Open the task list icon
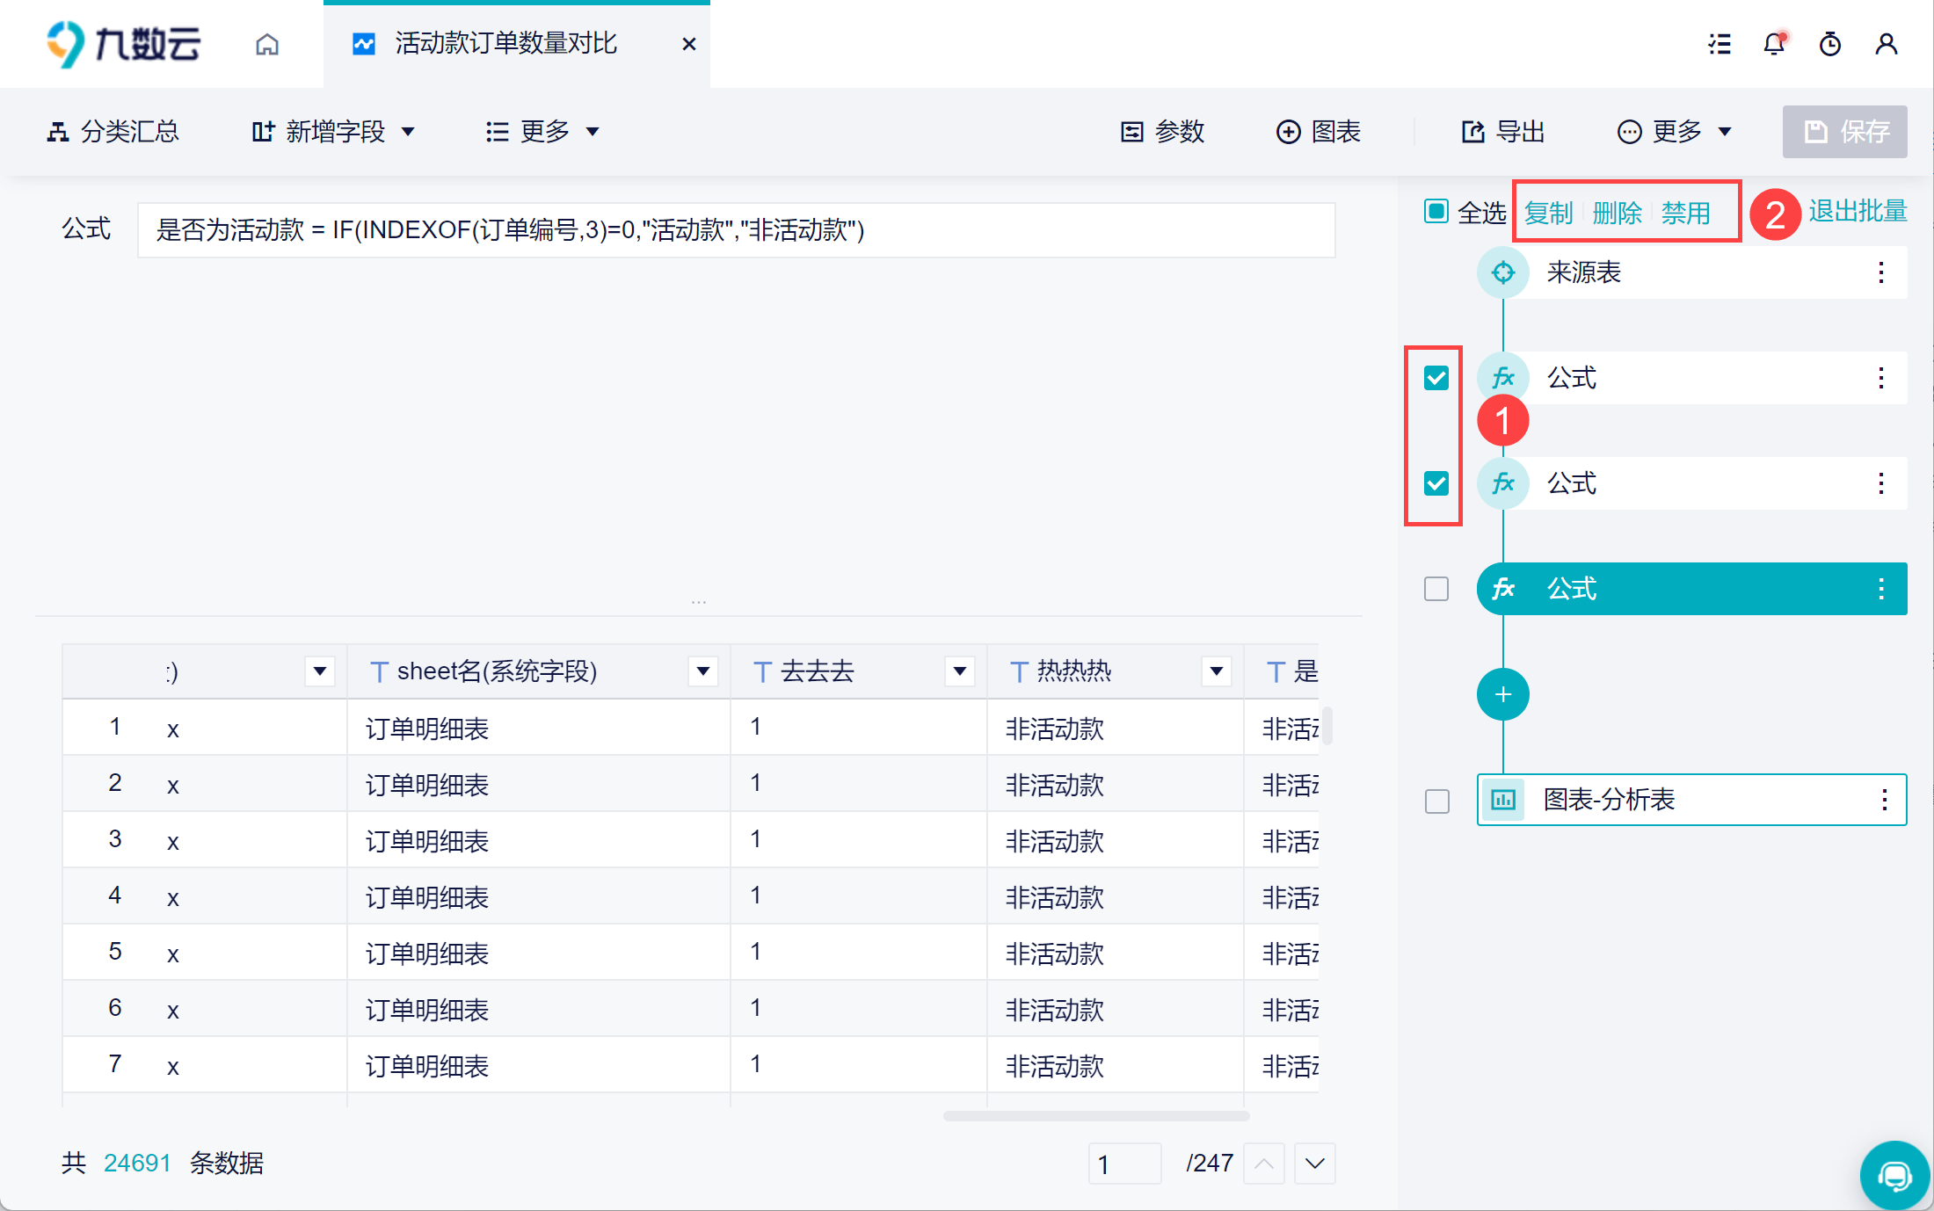The image size is (1934, 1211). click(1720, 44)
